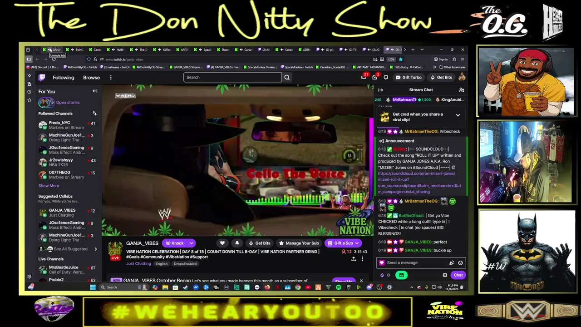
Task: Open the Gift a Sub dropdown
Action: click(x=343, y=243)
